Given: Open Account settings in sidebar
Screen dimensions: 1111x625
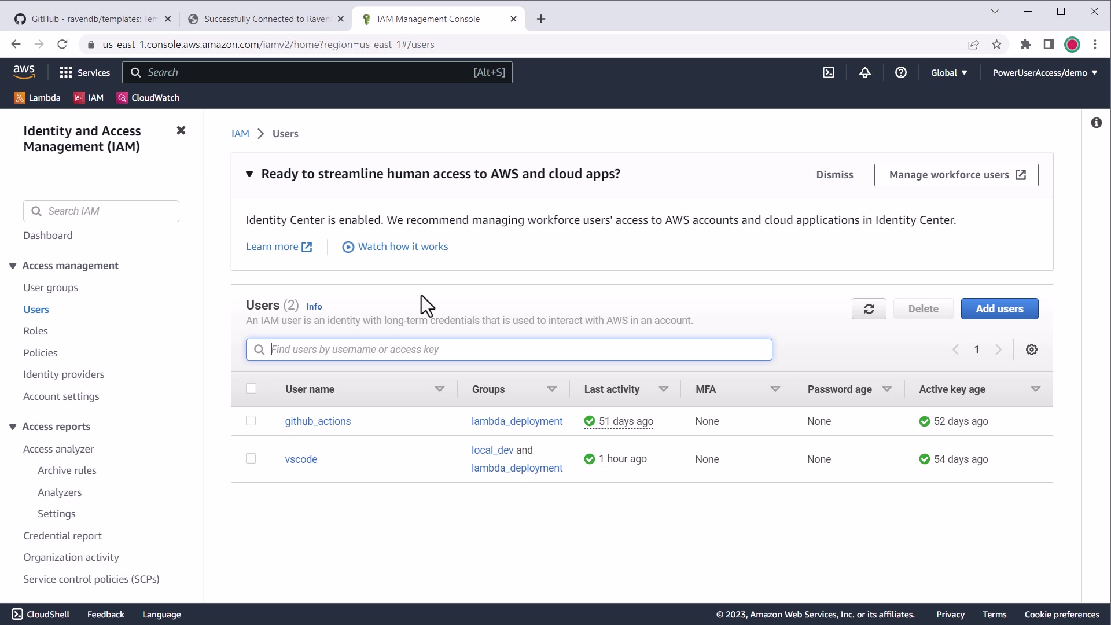Looking at the screenshot, I should 61,396.
